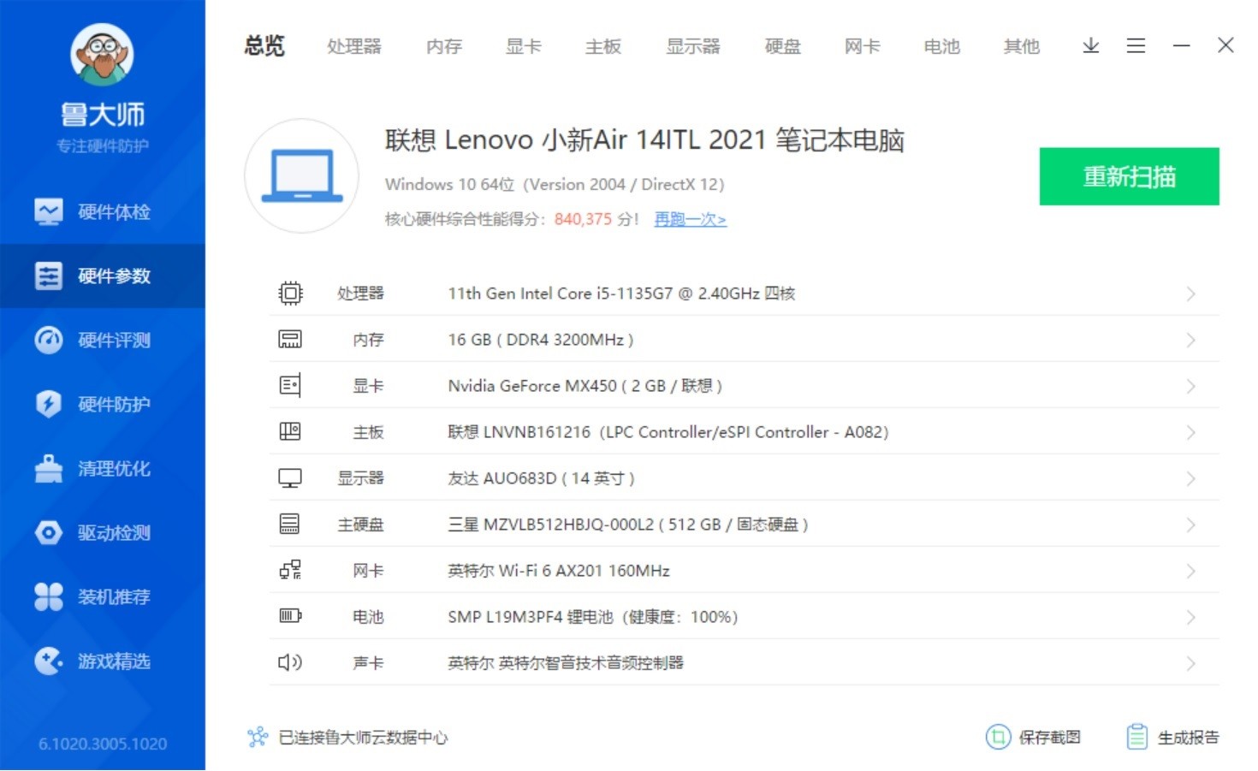The height and width of the screenshot is (771, 1258).
Task: Expand the 处理器 row chevron
Action: [x=1190, y=294]
